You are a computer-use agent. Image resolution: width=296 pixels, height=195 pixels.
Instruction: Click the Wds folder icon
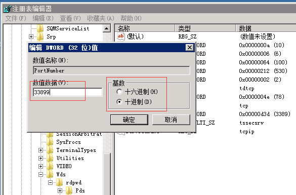pyautogui.click(x=50, y=174)
